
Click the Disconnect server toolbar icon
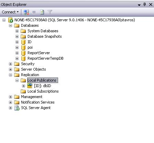(x=26, y=12)
